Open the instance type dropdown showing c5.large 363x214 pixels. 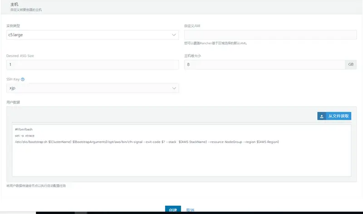coord(93,35)
